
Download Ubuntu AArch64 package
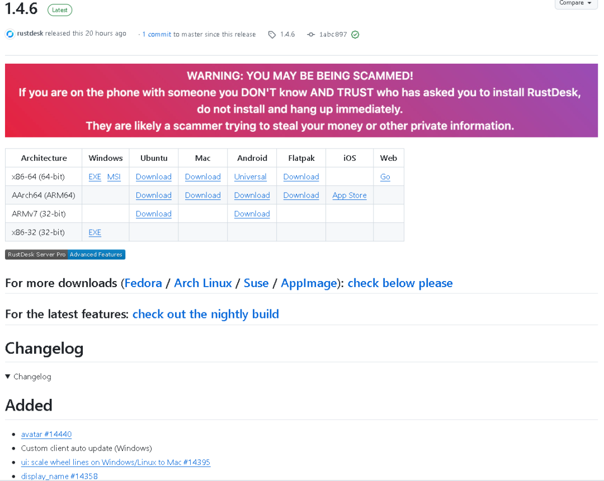[154, 195]
